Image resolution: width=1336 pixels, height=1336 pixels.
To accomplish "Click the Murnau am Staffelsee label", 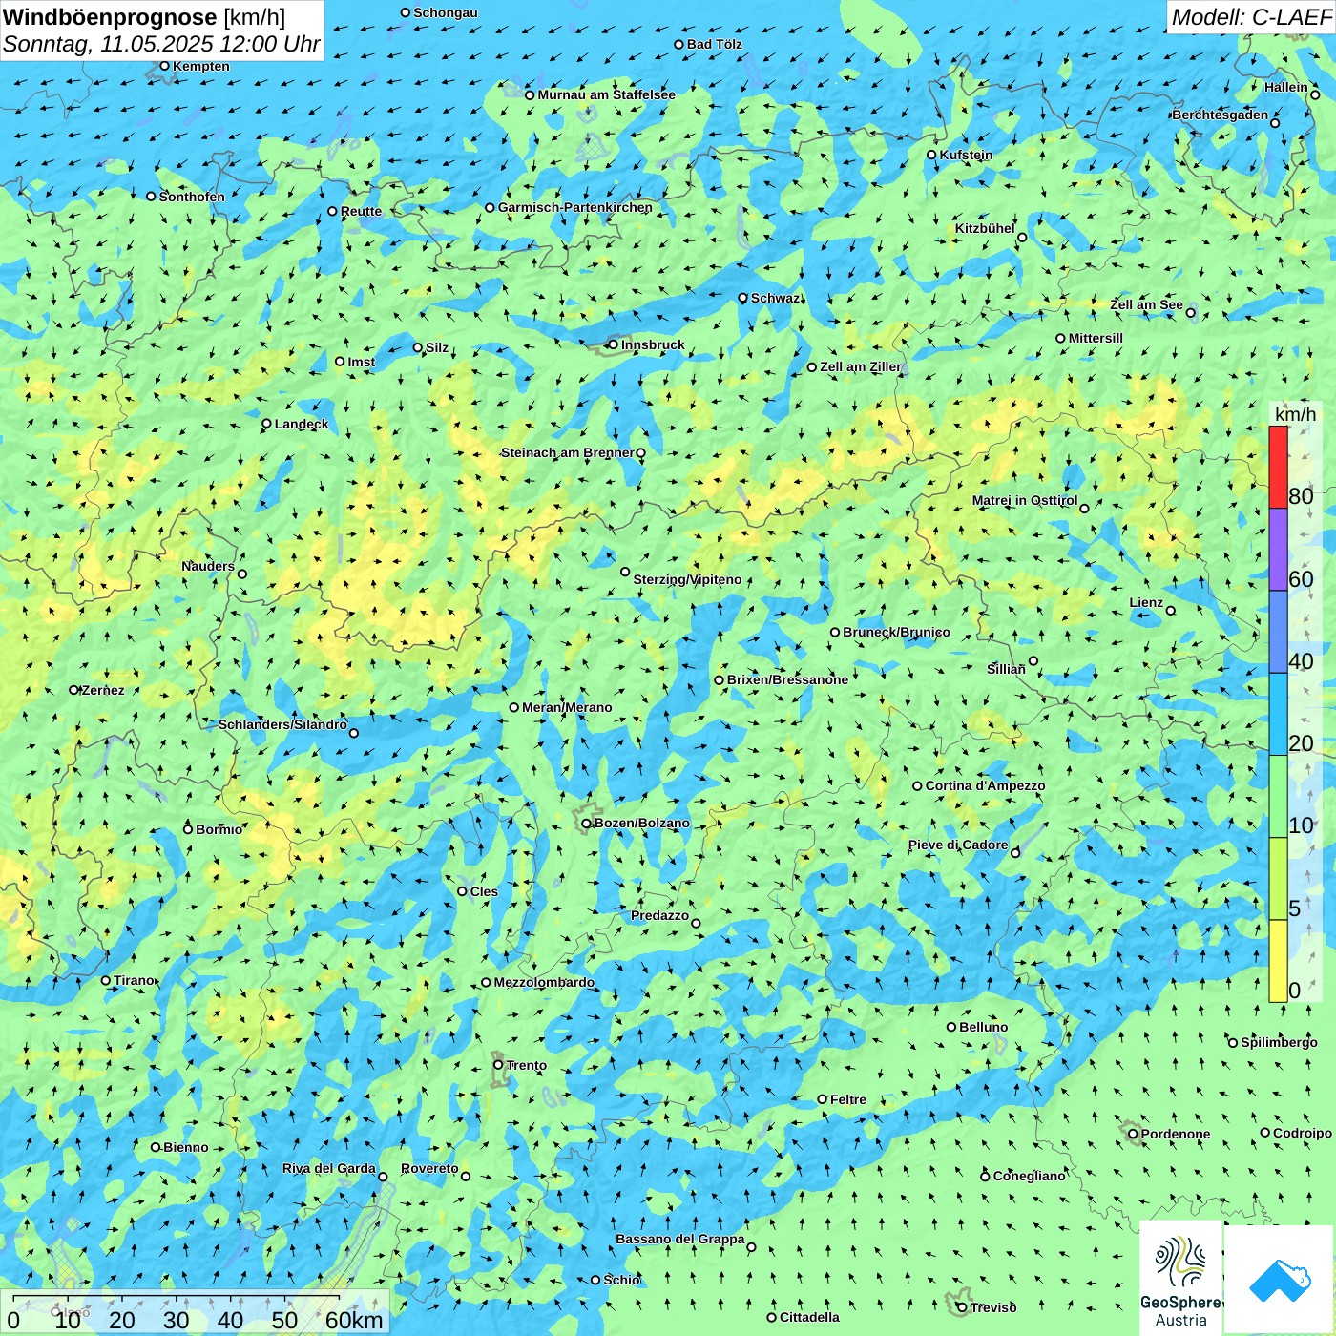I will pyautogui.click(x=606, y=94).
